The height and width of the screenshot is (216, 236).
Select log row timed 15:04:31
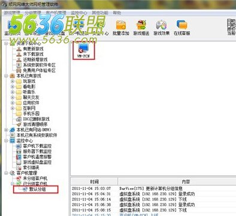pyautogui.click(x=153, y=194)
